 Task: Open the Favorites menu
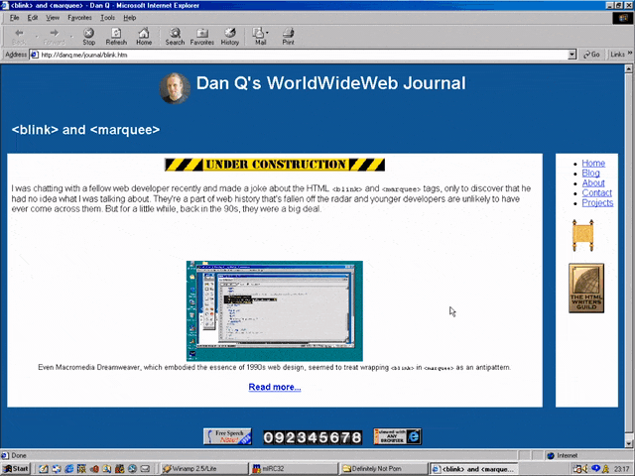pyautogui.click(x=79, y=18)
